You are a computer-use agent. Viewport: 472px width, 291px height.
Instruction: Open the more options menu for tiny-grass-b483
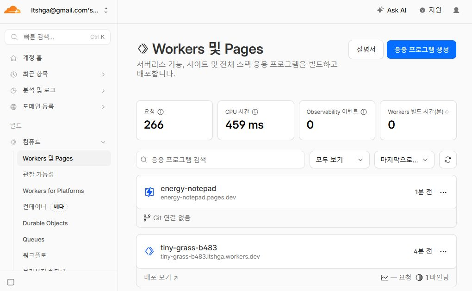click(443, 252)
